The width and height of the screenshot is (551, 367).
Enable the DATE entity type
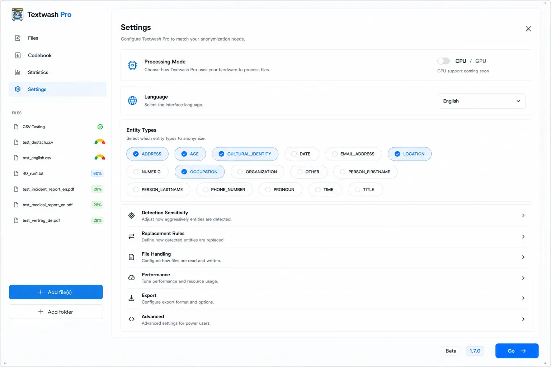[x=301, y=154]
